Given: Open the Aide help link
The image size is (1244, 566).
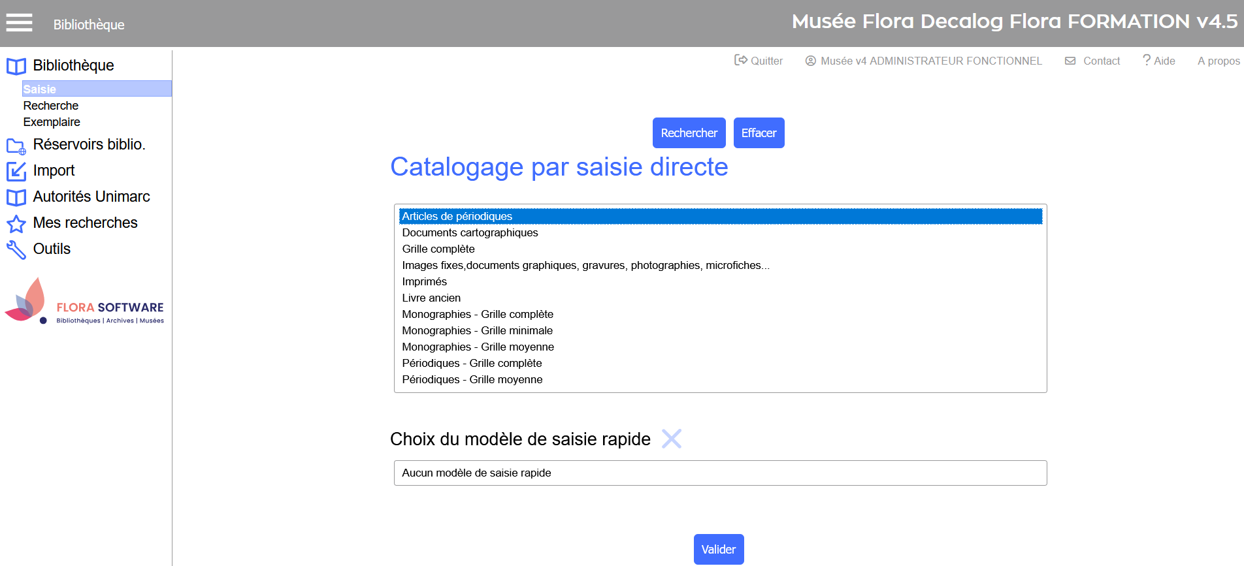Looking at the screenshot, I should (x=1158, y=61).
